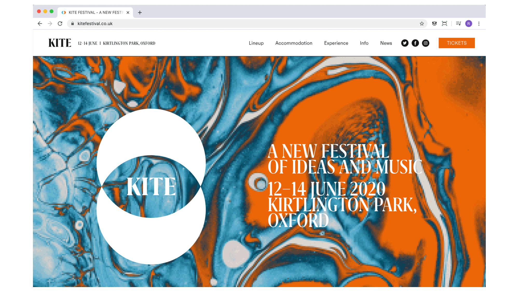Viewport: 519px width, 292px height.
Task: Go back with browser back arrow
Action: (x=40, y=24)
